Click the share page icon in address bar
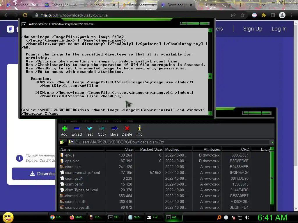This screenshot has height=223, width=298. pyautogui.click(x=233, y=15)
